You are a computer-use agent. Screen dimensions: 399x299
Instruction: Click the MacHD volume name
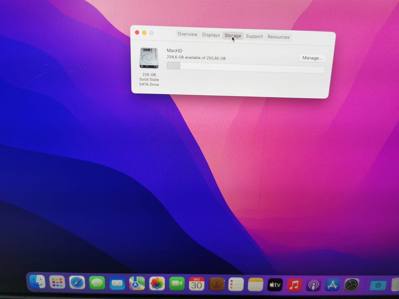pyautogui.click(x=174, y=51)
